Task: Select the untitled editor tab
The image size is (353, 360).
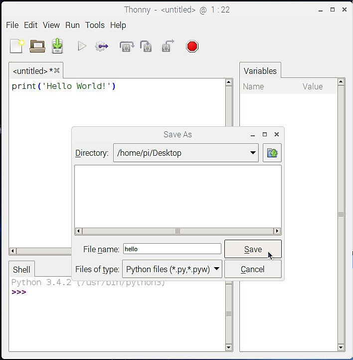Action: tap(33, 71)
